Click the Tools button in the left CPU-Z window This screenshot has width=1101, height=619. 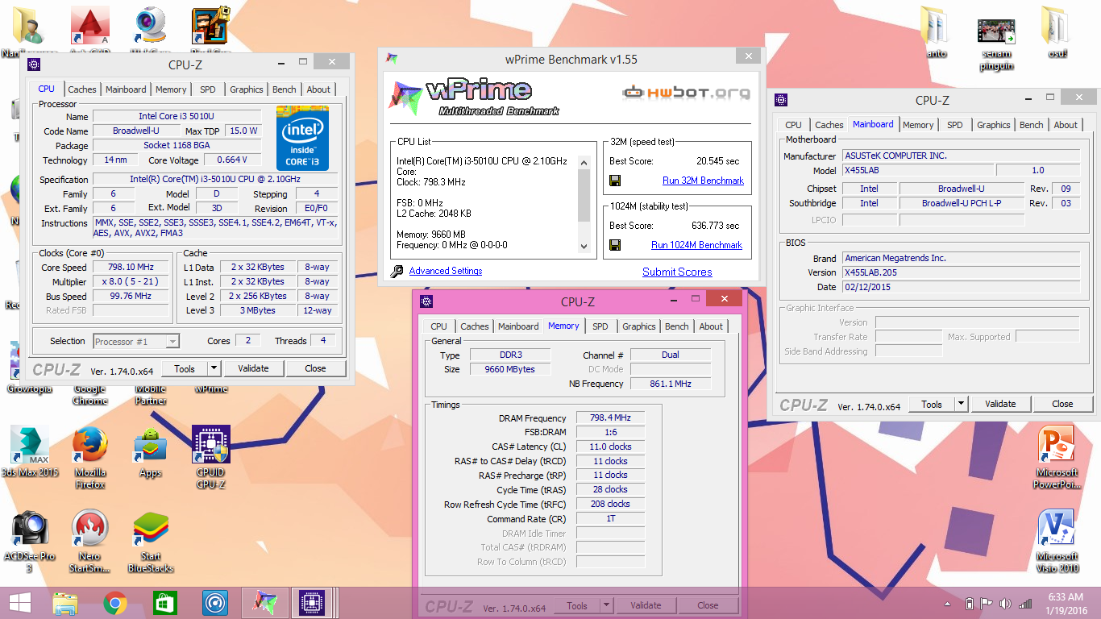click(x=185, y=368)
